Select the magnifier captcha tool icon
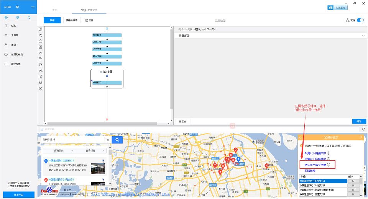The width and height of the screenshot is (368, 199). [x=40, y=53]
